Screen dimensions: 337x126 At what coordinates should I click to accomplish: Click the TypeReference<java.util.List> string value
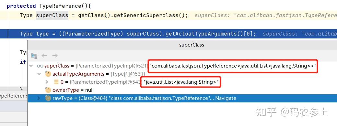pyautogui.click(x=233, y=66)
